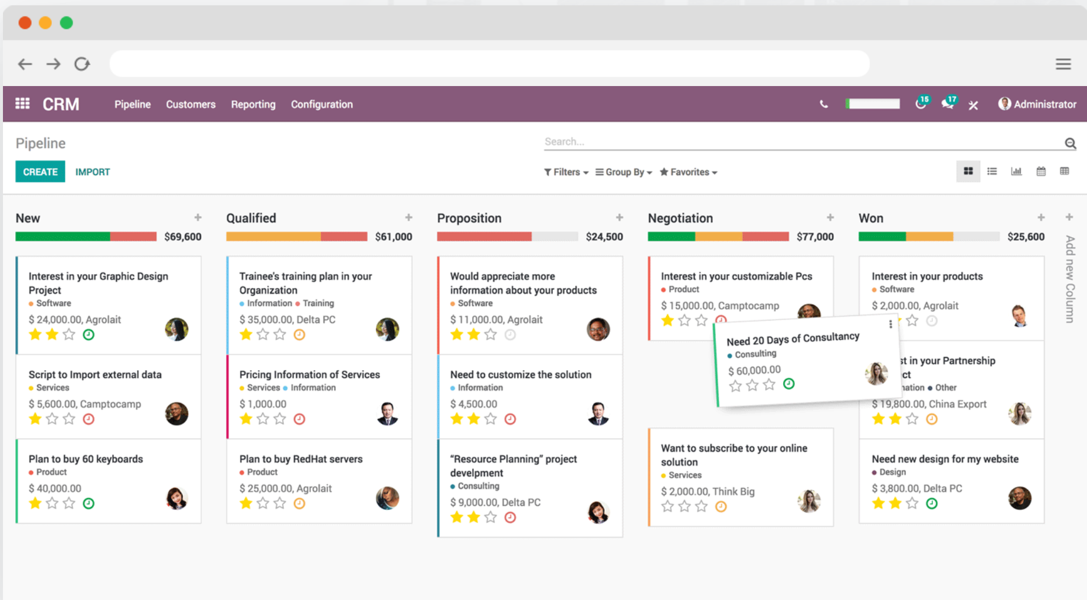Open three-dot menu on the Consultancy card

click(890, 324)
